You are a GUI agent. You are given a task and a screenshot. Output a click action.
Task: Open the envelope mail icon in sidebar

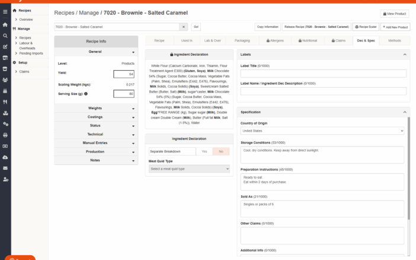pyautogui.click(x=5, y=168)
